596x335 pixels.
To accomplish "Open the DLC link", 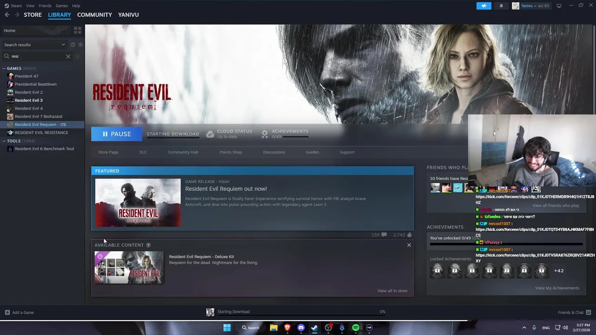I will [143, 152].
